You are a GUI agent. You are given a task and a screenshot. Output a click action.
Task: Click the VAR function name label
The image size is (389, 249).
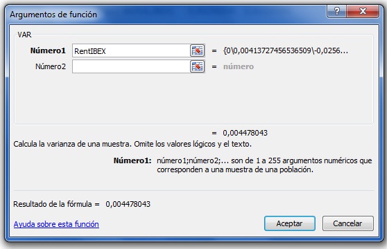(x=24, y=35)
